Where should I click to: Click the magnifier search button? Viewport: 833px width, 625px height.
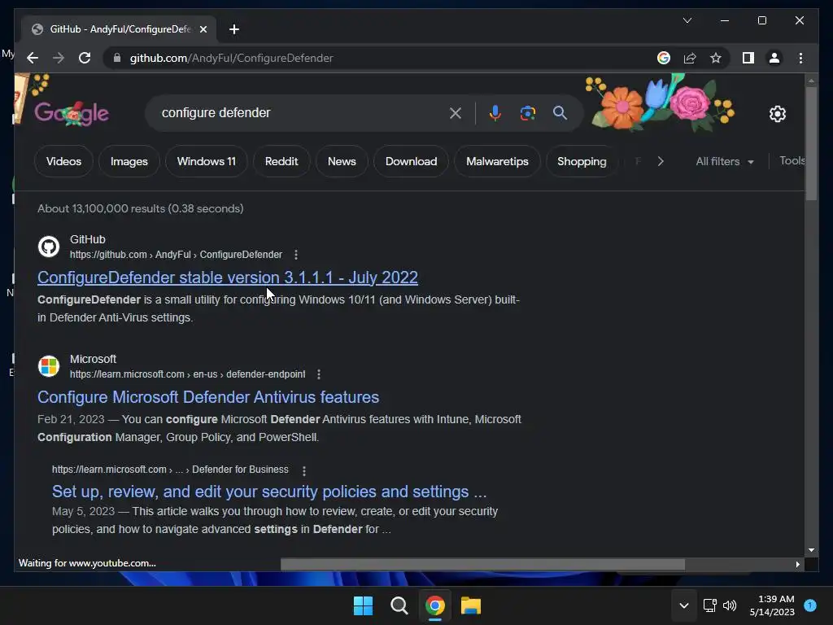(x=560, y=112)
